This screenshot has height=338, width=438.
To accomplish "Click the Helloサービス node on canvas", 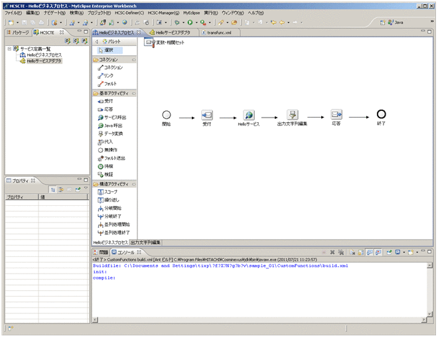I will (248, 116).
